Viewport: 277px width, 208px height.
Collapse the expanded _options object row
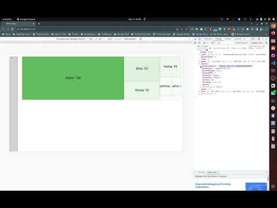204,64
